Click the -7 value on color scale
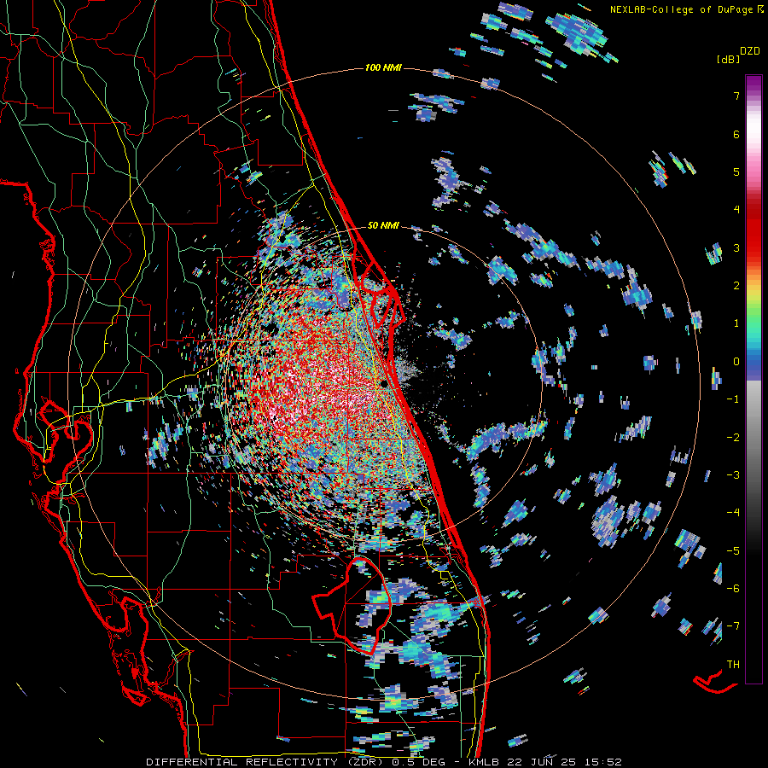Screen dimensions: 768x768 [733, 626]
